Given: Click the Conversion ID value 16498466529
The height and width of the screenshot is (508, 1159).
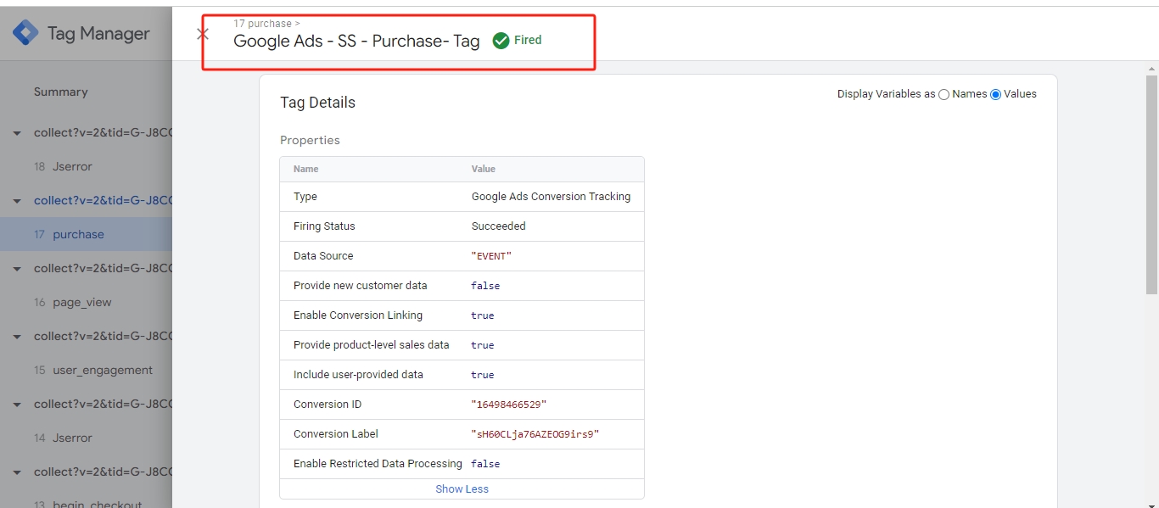Looking at the screenshot, I should click(x=509, y=405).
